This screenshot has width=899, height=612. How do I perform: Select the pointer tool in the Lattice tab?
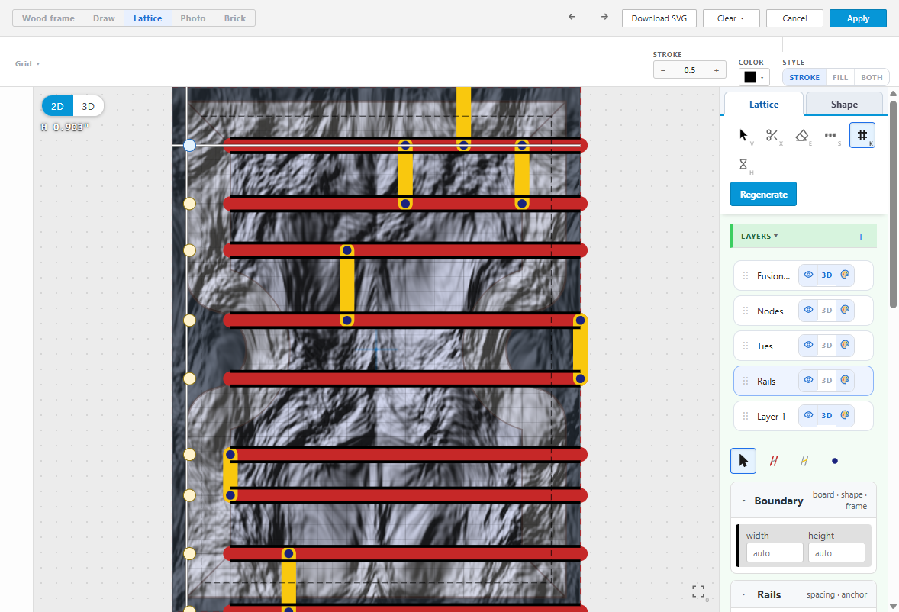coord(743,135)
